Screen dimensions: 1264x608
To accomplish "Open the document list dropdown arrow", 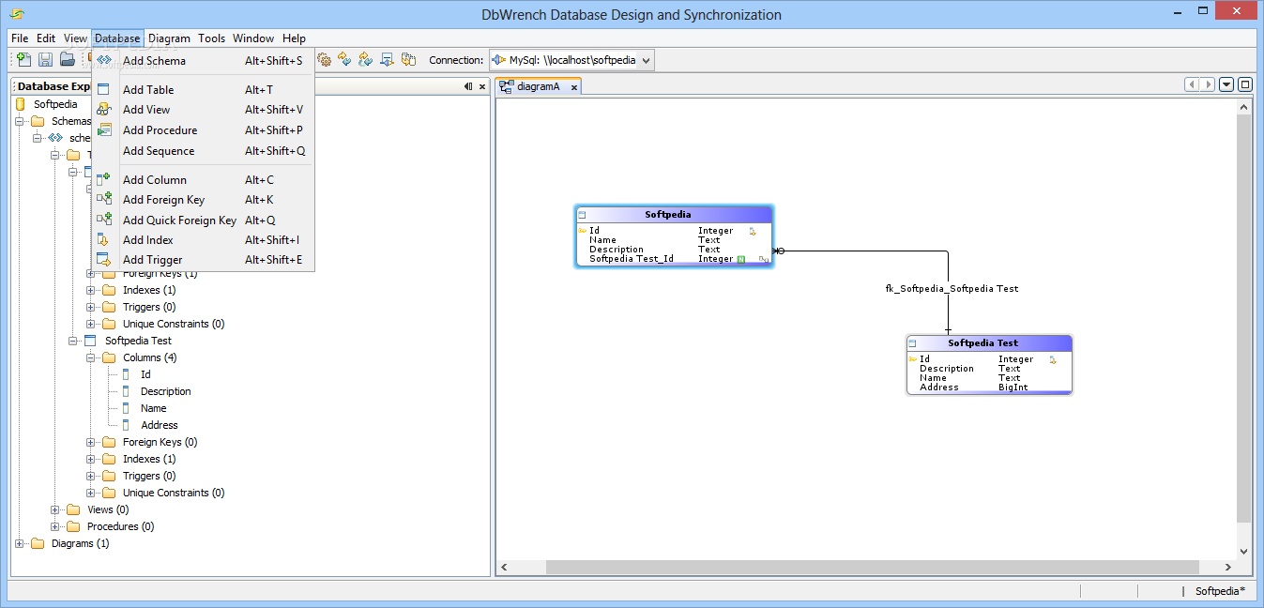I will coord(1226,84).
